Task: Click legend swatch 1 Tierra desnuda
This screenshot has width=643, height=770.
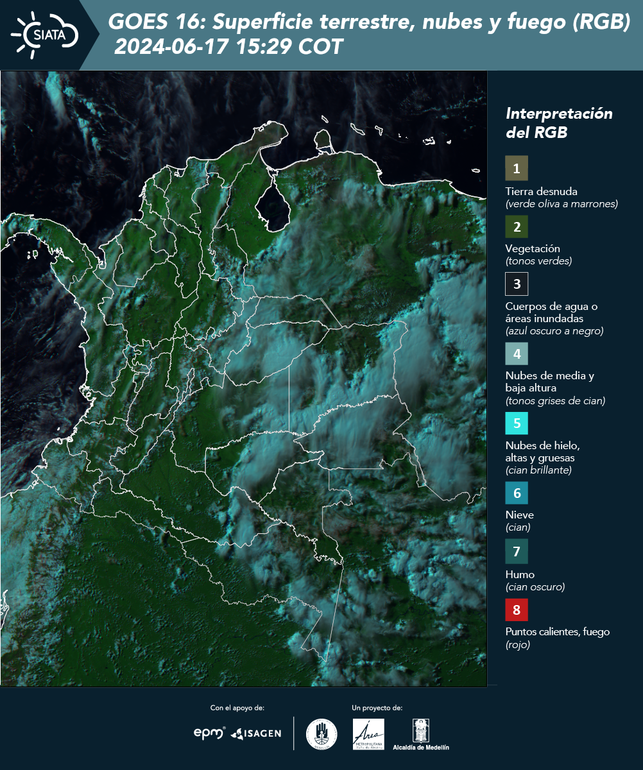Action: tap(517, 168)
